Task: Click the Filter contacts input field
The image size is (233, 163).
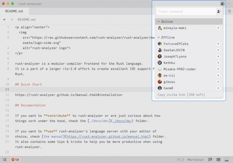Action: click(x=186, y=12)
